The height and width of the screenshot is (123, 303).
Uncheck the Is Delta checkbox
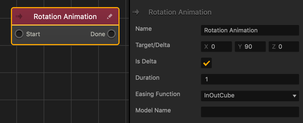click(x=206, y=63)
